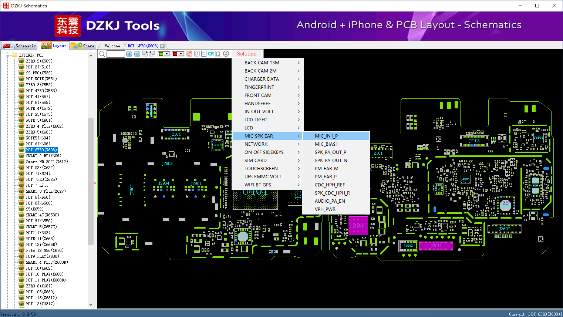Viewport: 563px width, 317px height.
Task: Switch to the Layout tab
Action: pyautogui.click(x=54, y=45)
